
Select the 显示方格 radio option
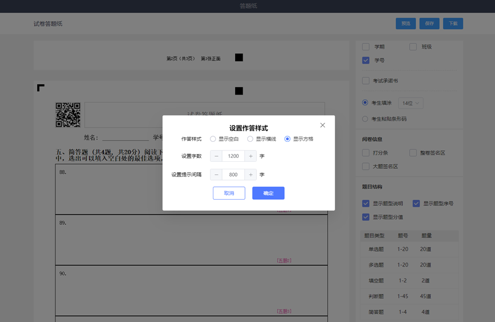coord(287,139)
